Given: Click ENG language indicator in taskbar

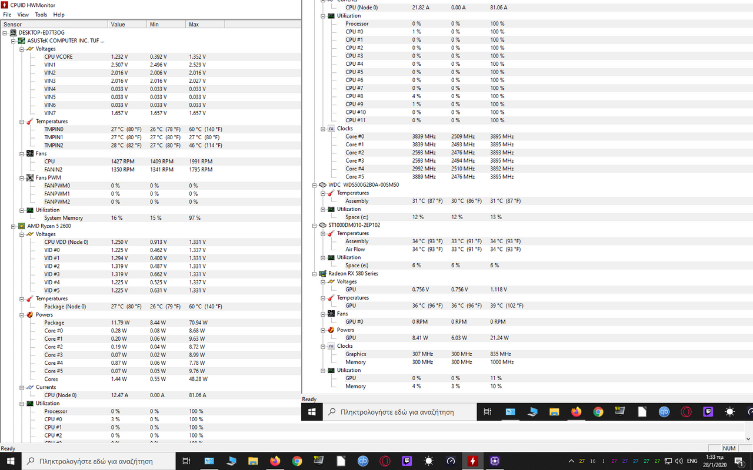Looking at the screenshot, I should point(692,461).
